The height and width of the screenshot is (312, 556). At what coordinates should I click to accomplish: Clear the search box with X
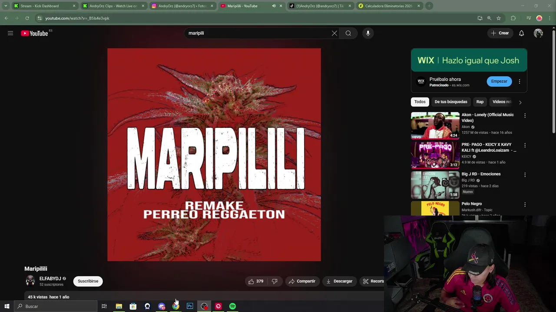pyautogui.click(x=334, y=33)
